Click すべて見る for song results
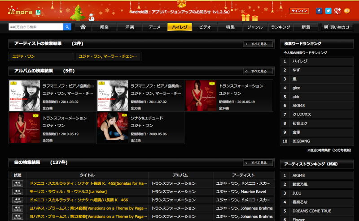This screenshot has height=221, width=359. (258, 163)
